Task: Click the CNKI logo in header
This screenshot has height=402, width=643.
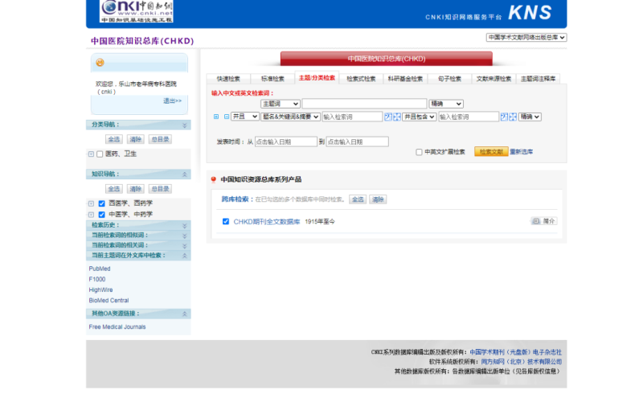Action: (136, 11)
